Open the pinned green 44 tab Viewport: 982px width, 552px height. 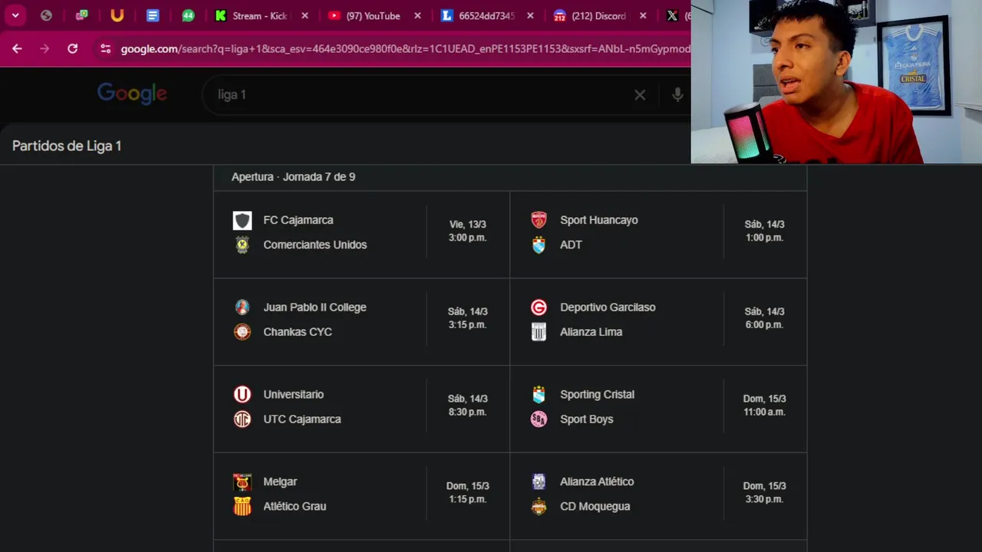(188, 15)
